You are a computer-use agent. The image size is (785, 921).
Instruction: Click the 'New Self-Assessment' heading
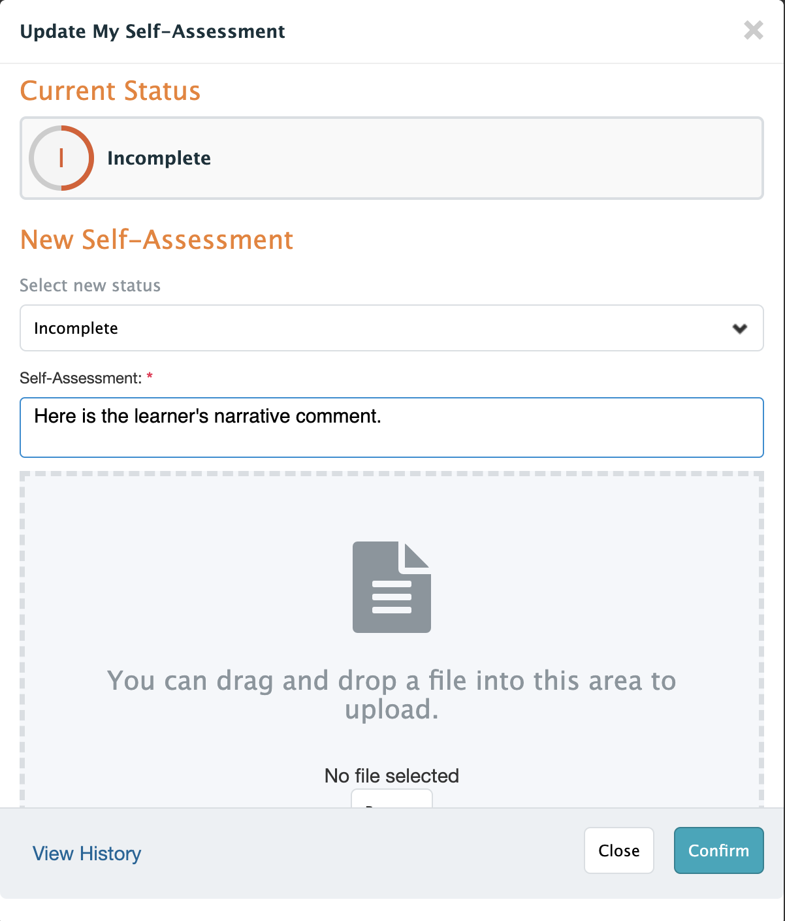(157, 240)
